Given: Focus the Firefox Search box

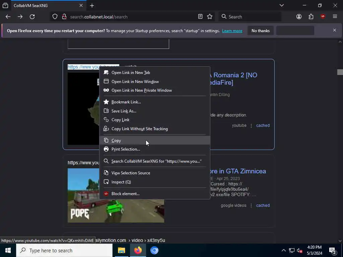Looking at the screenshot, I should 250,17.
